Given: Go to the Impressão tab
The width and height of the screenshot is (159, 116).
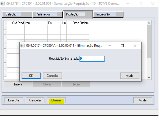Looking at the screenshot, I should [x=108, y=14].
